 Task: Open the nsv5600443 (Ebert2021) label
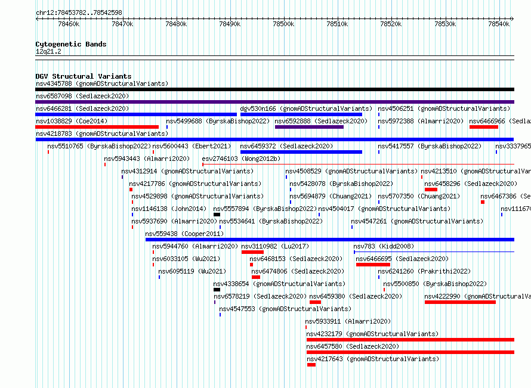coord(192,146)
